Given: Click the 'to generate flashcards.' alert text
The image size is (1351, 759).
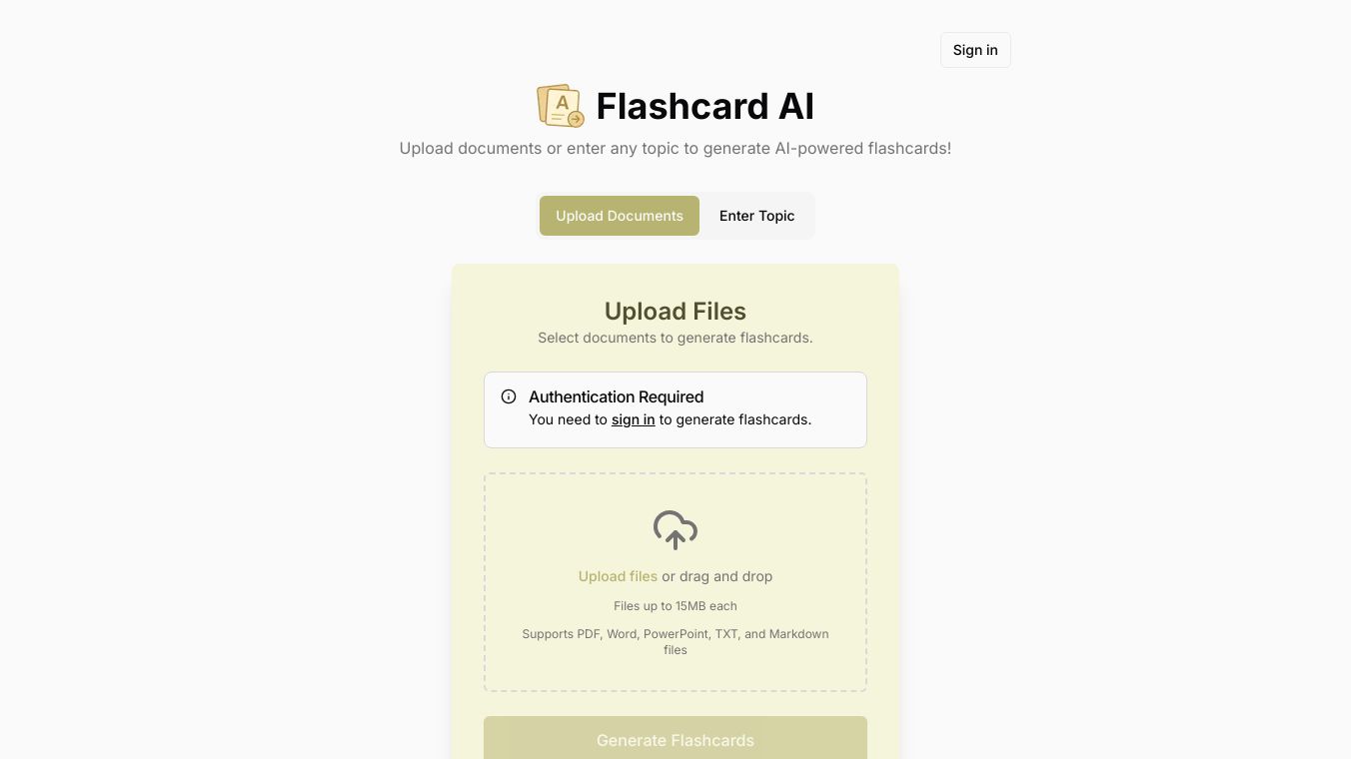Looking at the screenshot, I should coord(734,419).
